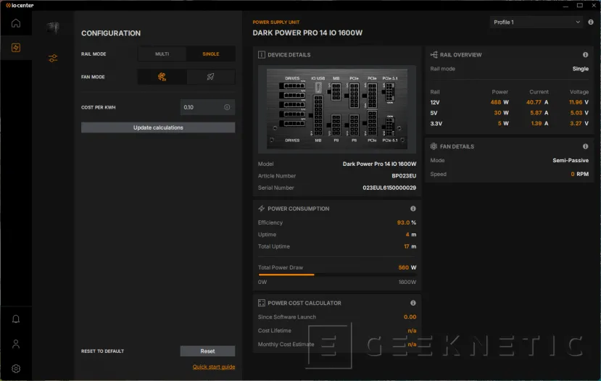Click the Device Details panel icon

262,55
